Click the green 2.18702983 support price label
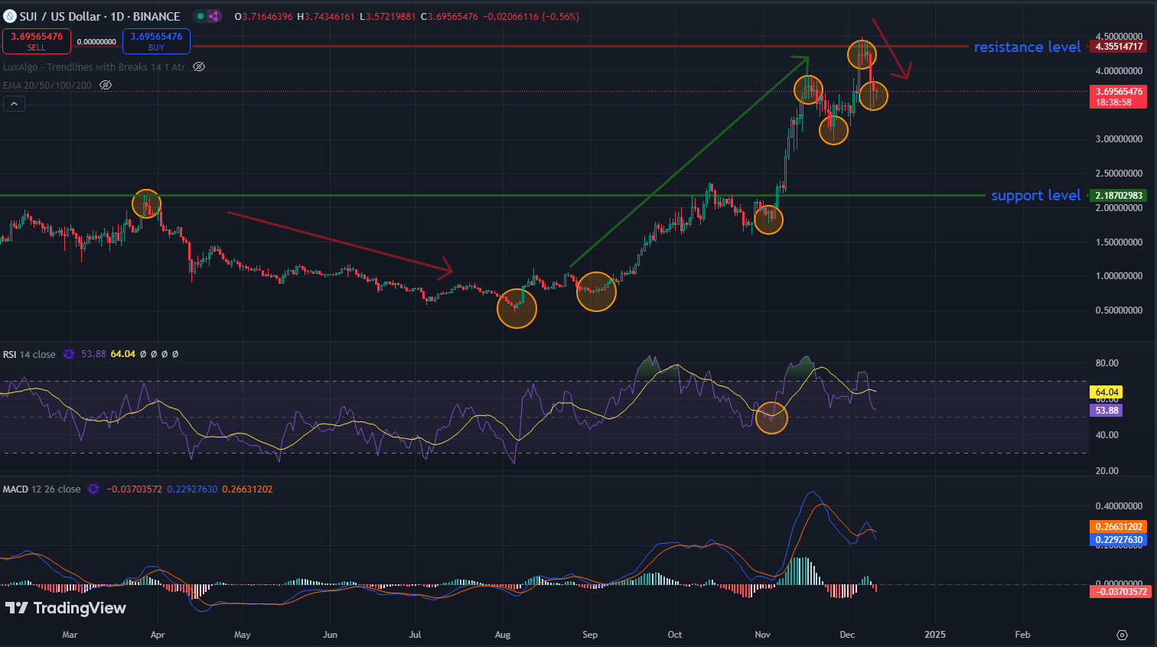Image resolution: width=1157 pixels, height=647 pixels. [1119, 196]
